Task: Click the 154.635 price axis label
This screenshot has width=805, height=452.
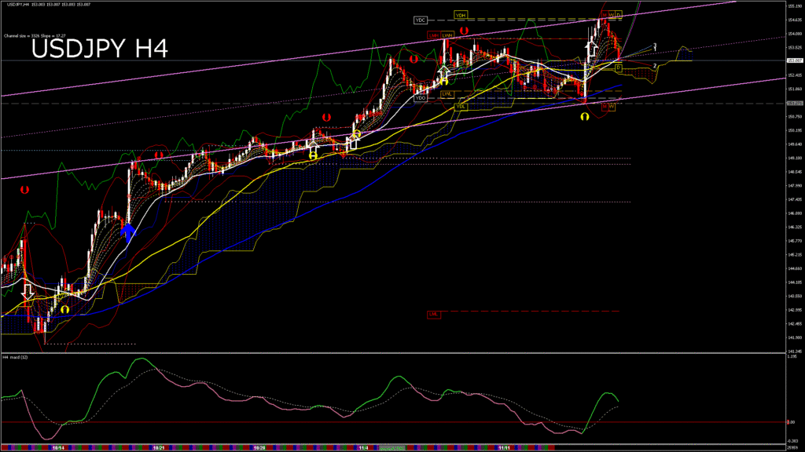Action: pos(794,20)
